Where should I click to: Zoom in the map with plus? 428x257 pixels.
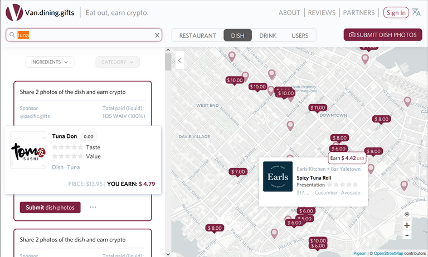pyautogui.click(x=407, y=225)
